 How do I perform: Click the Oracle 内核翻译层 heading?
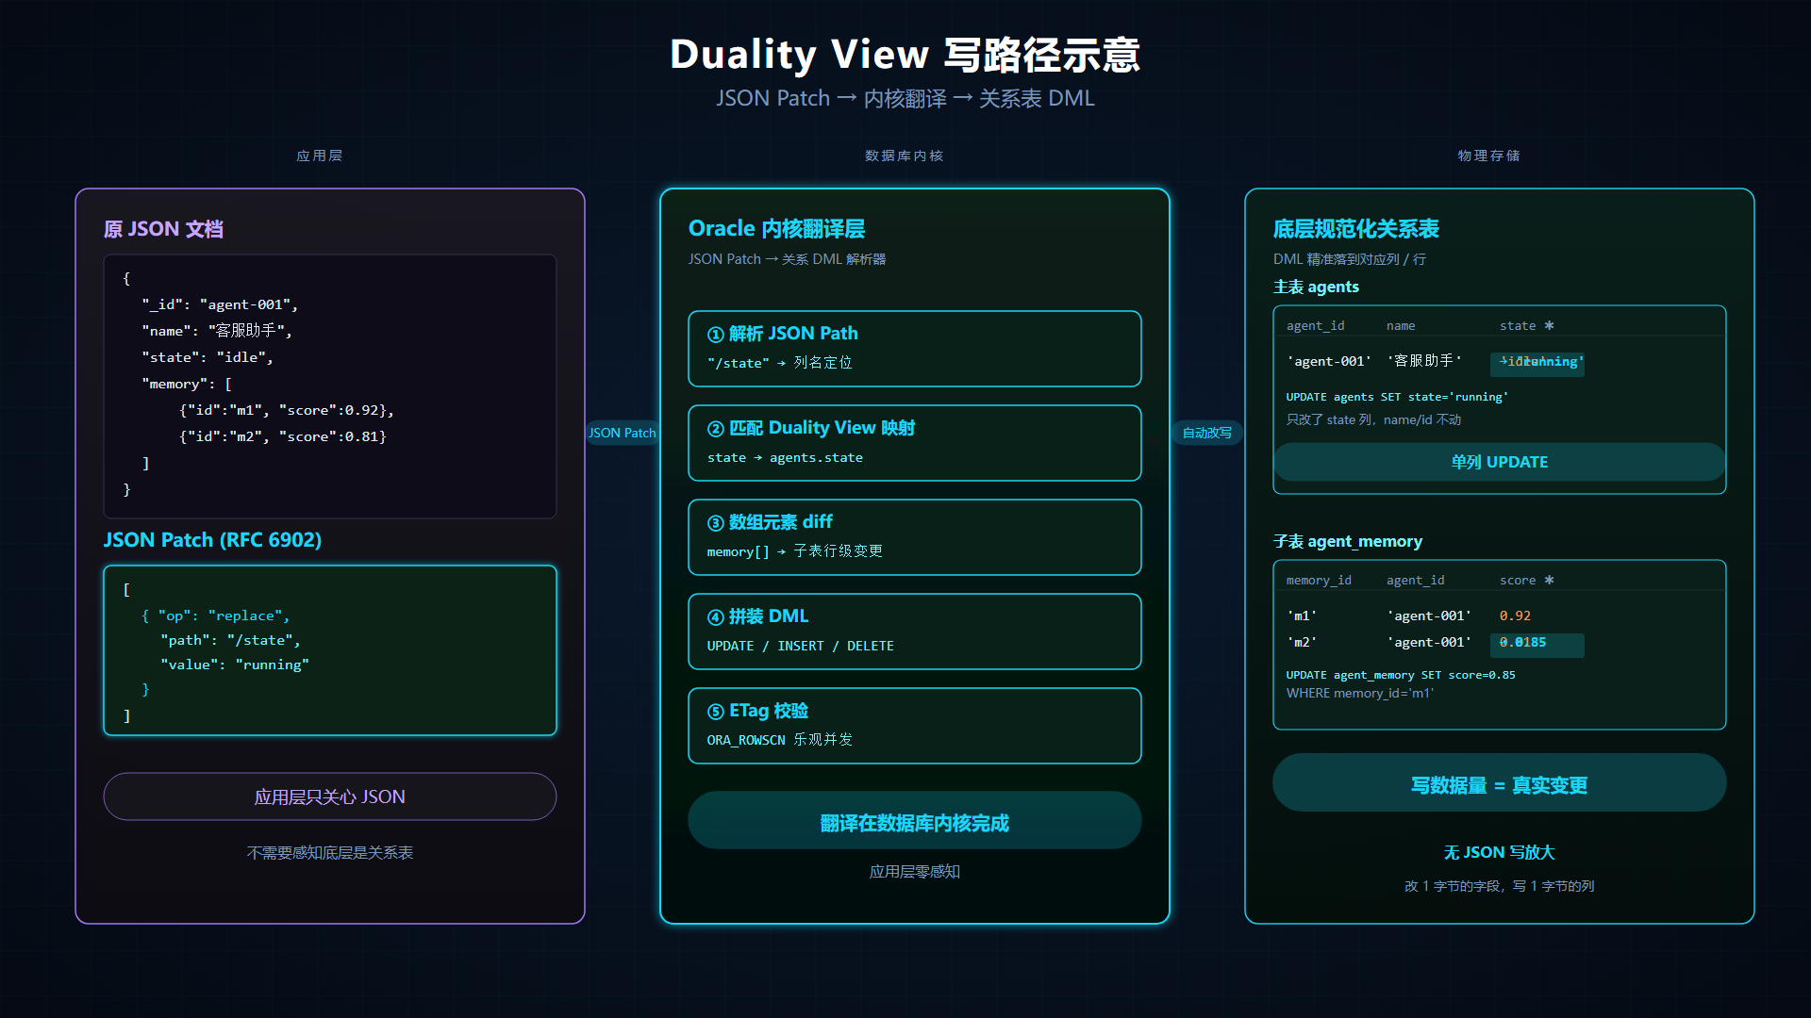[776, 229]
